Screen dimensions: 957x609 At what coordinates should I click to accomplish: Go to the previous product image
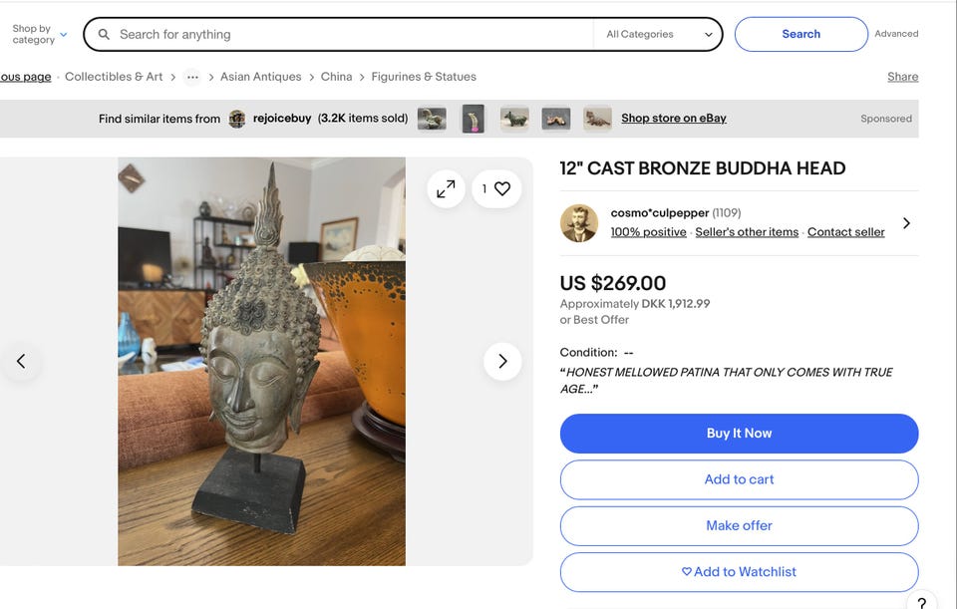point(21,361)
